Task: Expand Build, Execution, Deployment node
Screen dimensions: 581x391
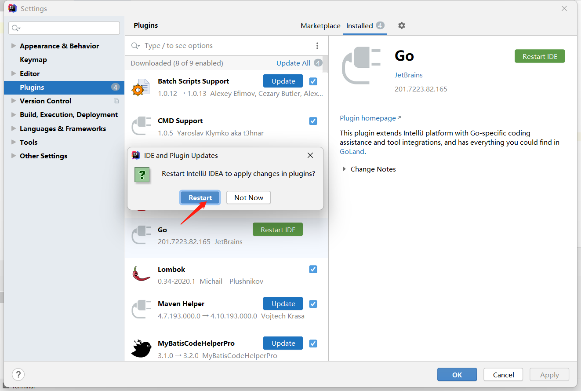Action: point(14,114)
